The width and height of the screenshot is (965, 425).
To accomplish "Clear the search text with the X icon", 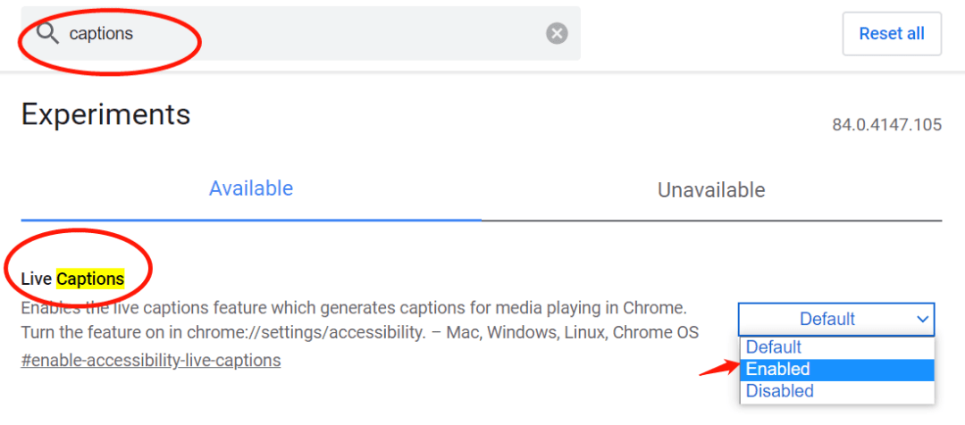I will tap(557, 34).
